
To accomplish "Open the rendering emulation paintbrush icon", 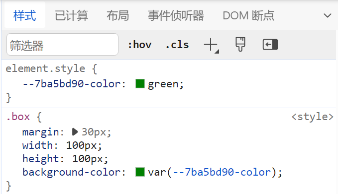I will coord(240,45).
